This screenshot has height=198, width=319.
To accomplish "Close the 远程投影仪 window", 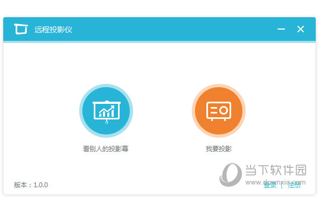I will tap(301, 29).
